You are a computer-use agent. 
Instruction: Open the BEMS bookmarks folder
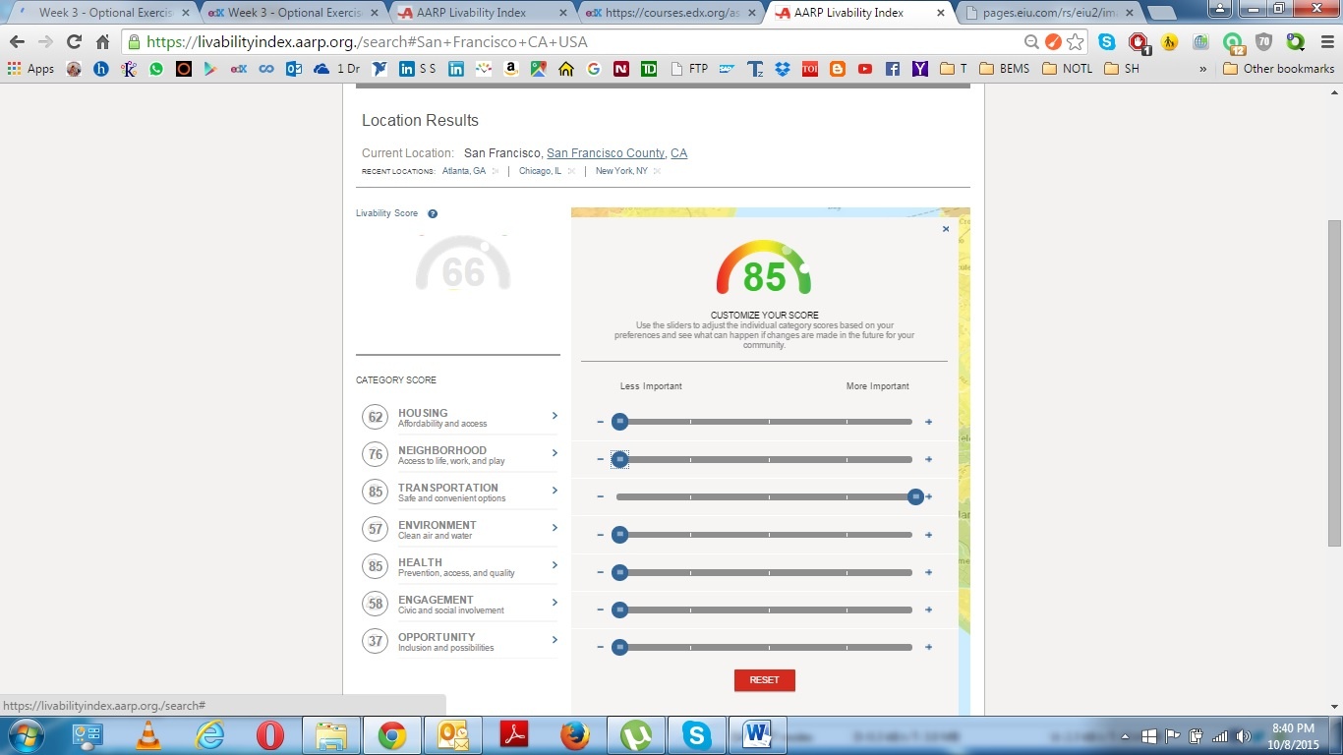click(x=1003, y=69)
